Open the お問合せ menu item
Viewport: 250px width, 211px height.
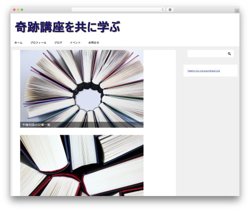(93, 43)
